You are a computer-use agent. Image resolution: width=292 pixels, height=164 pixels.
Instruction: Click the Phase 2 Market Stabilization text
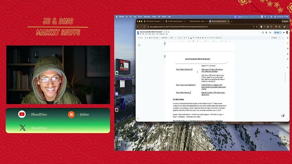(183, 70)
